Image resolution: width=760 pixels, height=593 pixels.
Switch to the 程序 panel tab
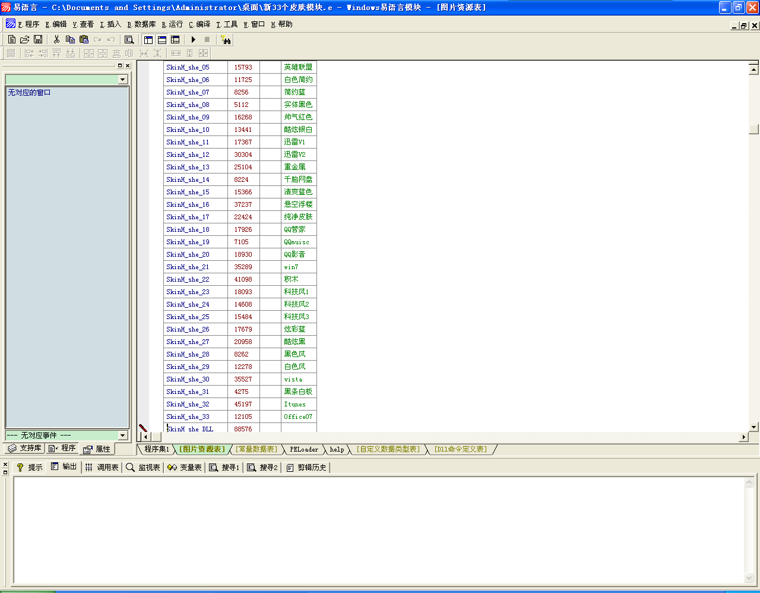pyautogui.click(x=62, y=448)
